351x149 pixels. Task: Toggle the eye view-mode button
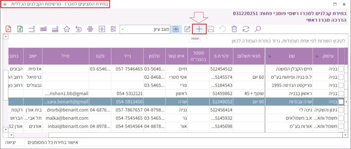pos(176,29)
